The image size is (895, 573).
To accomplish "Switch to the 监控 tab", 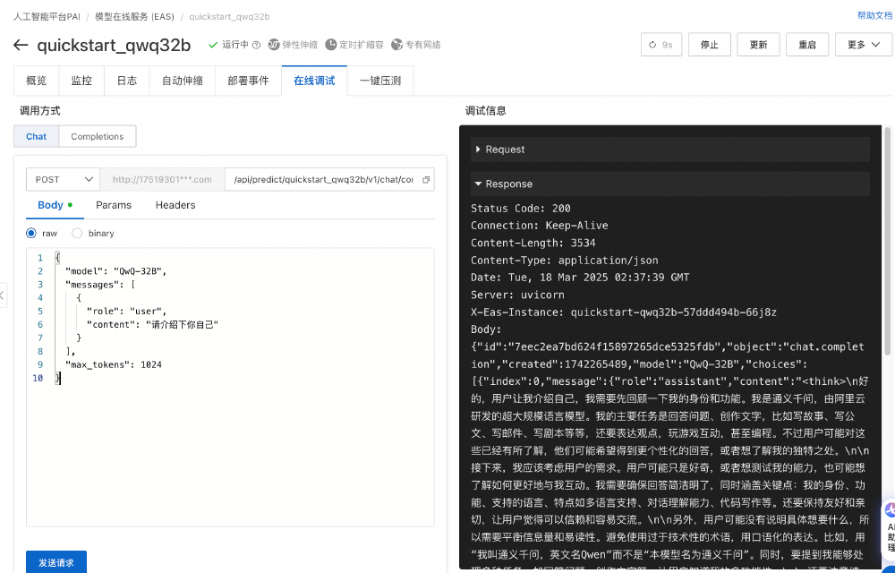I will [x=81, y=80].
